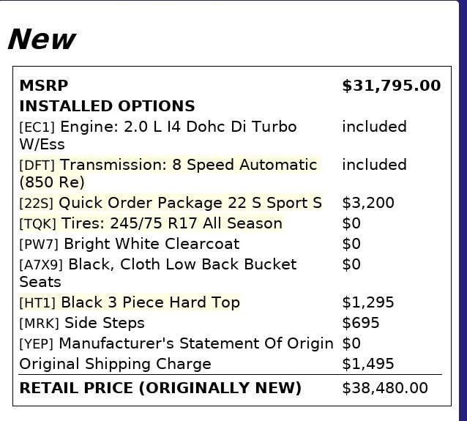Open the Quick Order Package 22 S Sport S option

tap(190, 203)
